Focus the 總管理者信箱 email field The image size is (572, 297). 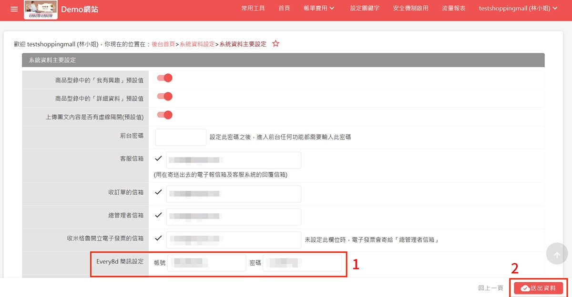pyautogui.click(x=234, y=217)
